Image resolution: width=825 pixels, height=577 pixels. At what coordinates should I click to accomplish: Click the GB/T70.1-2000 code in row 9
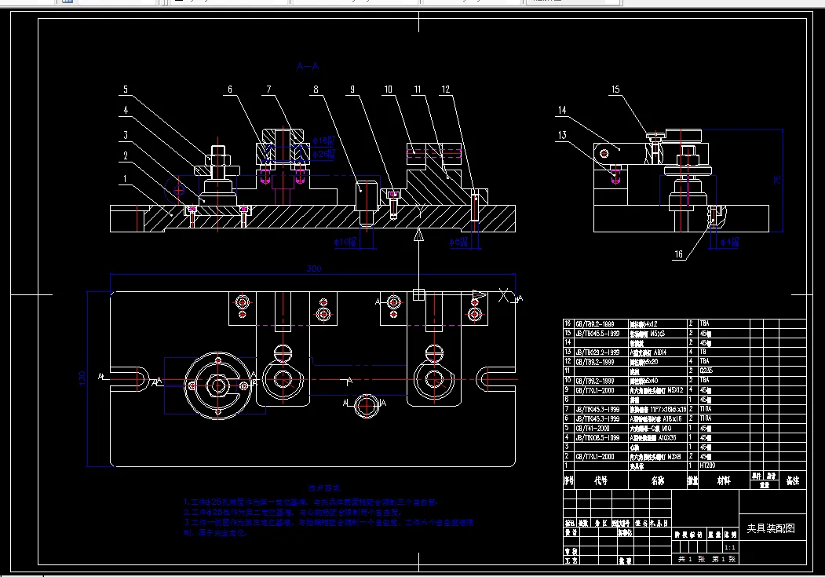pyautogui.click(x=594, y=390)
